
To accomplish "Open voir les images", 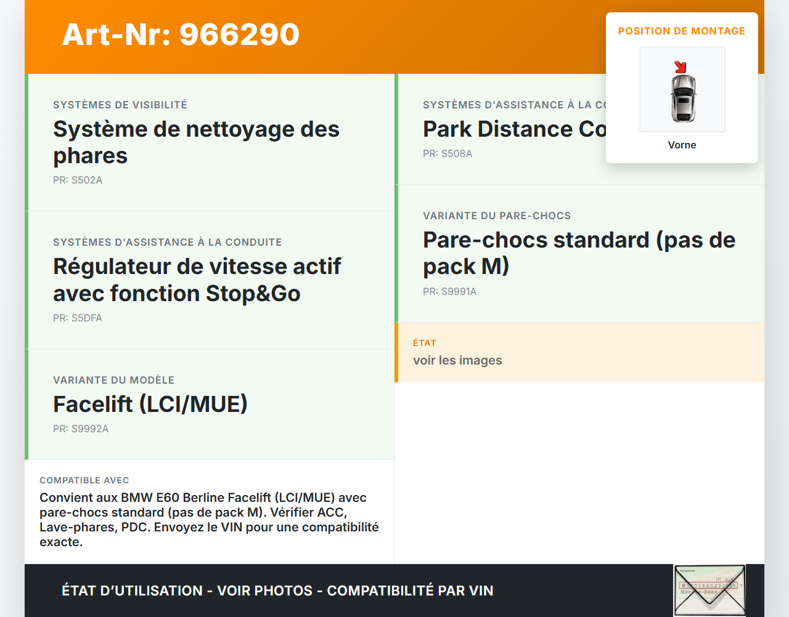I will 457,360.
